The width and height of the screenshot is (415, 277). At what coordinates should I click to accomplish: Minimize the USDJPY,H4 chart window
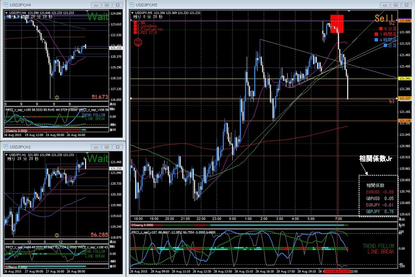pyautogui.click(x=96, y=5)
